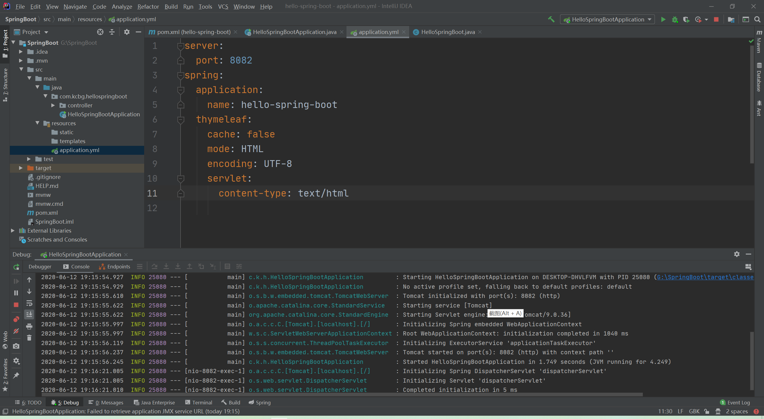Image resolution: width=764 pixels, height=419 pixels.
Task: Click G:\SpringBoot\target\classes console link
Action: 705,277
